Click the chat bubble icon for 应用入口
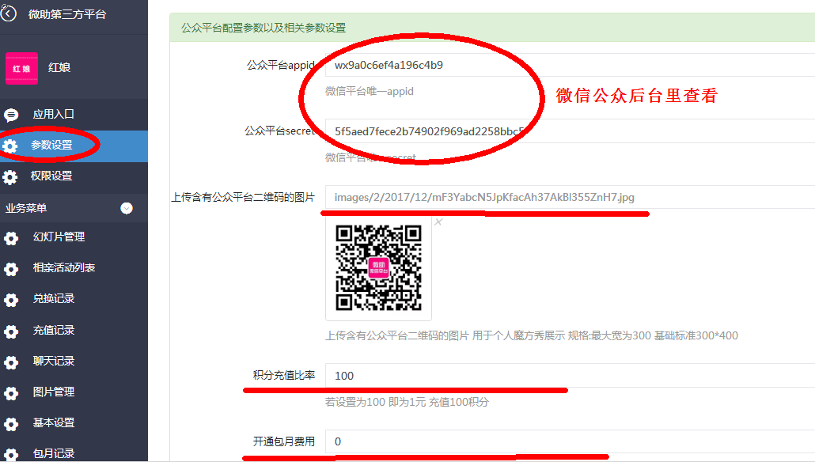 pos(11,115)
